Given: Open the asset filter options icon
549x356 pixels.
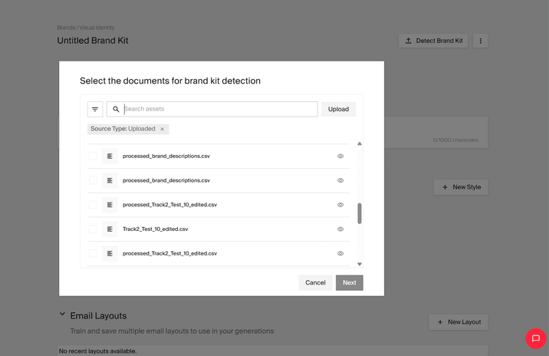Looking at the screenshot, I should point(95,110).
